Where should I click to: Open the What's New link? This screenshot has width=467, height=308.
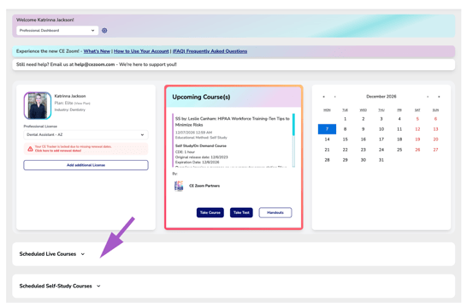click(x=97, y=51)
